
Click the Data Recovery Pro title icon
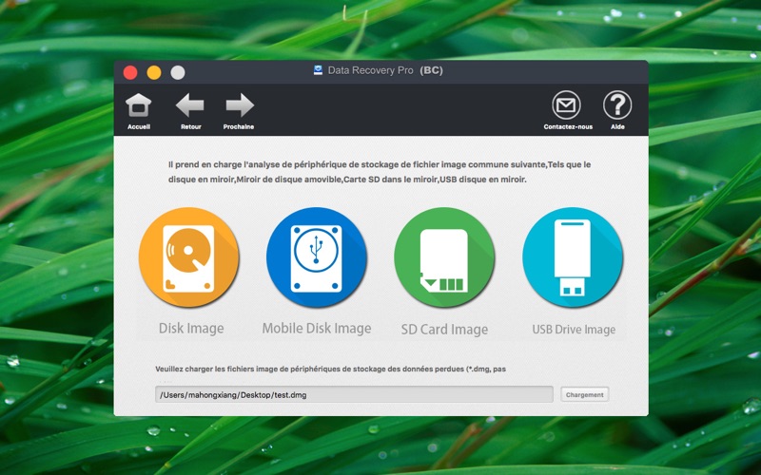click(x=318, y=70)
